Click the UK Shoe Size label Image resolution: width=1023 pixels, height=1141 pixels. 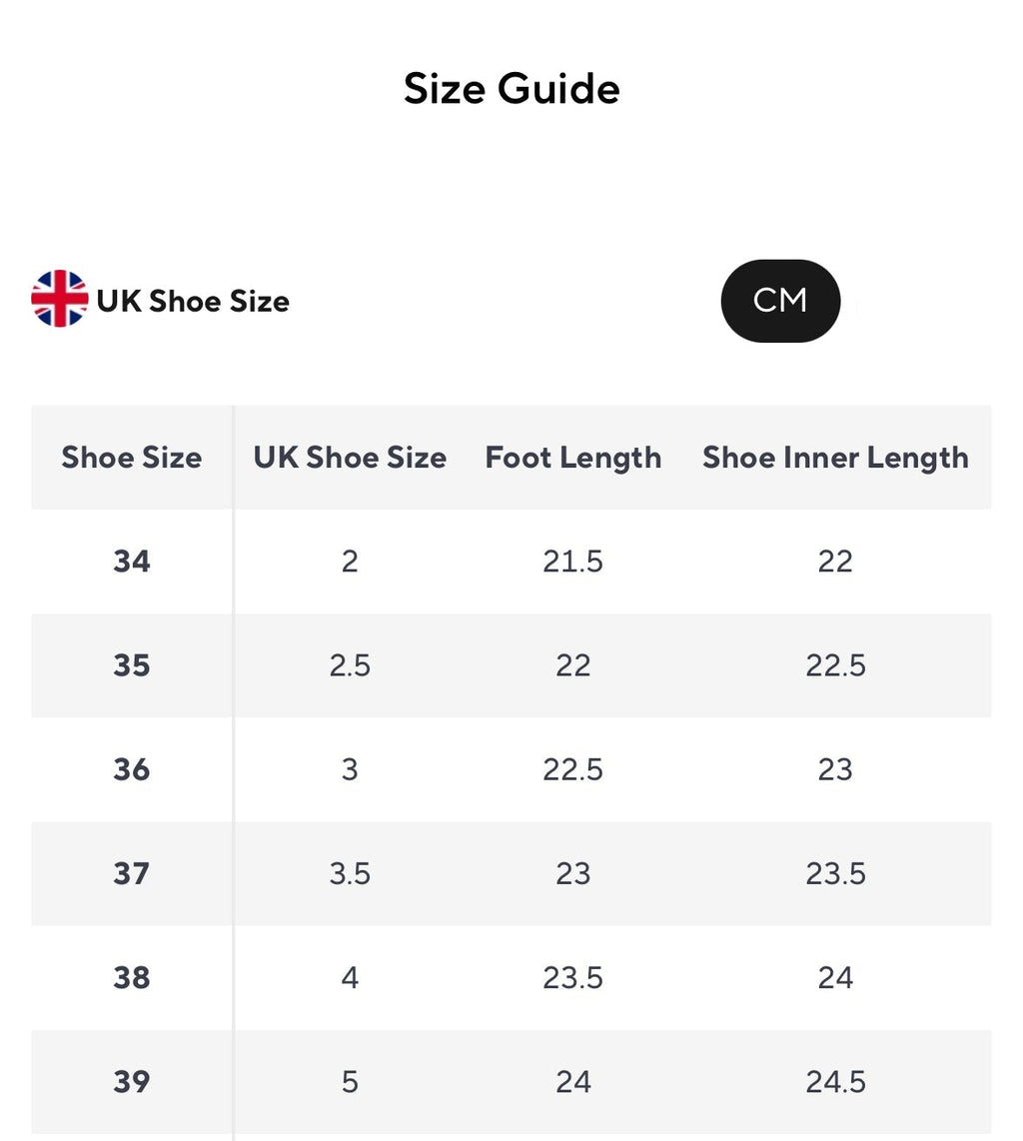pos(194,301)
